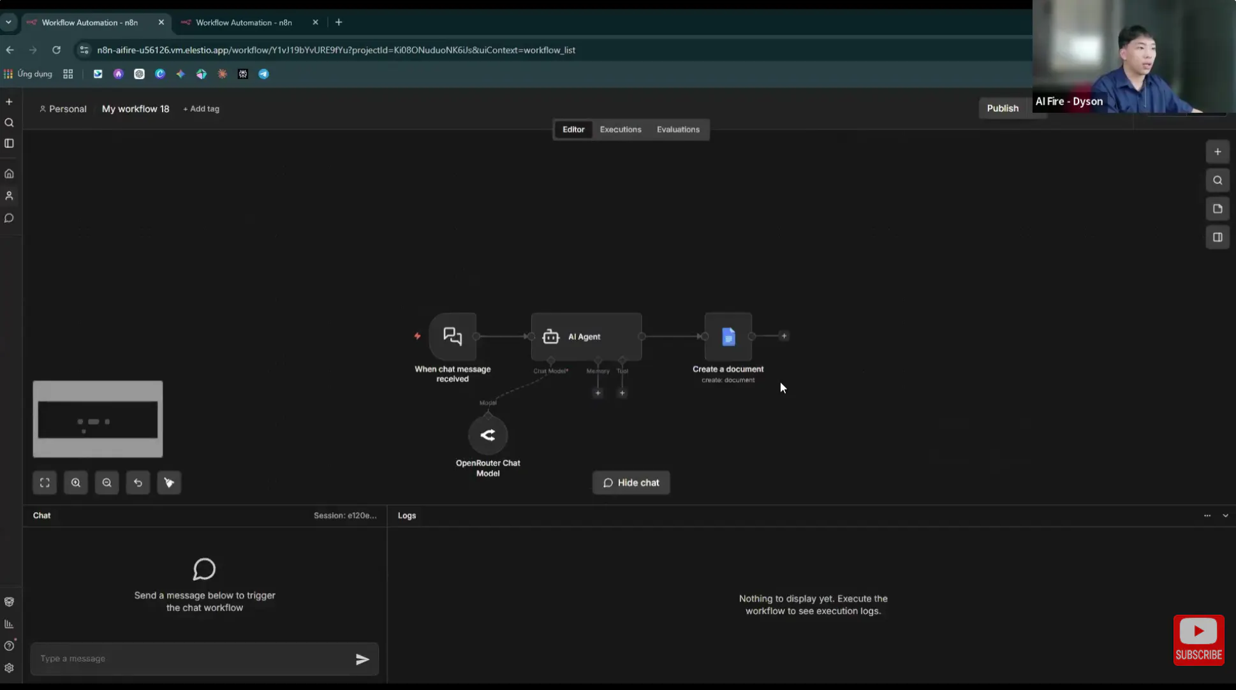Open the Create a document node
Screen dimensions: 1236x690
728,336
